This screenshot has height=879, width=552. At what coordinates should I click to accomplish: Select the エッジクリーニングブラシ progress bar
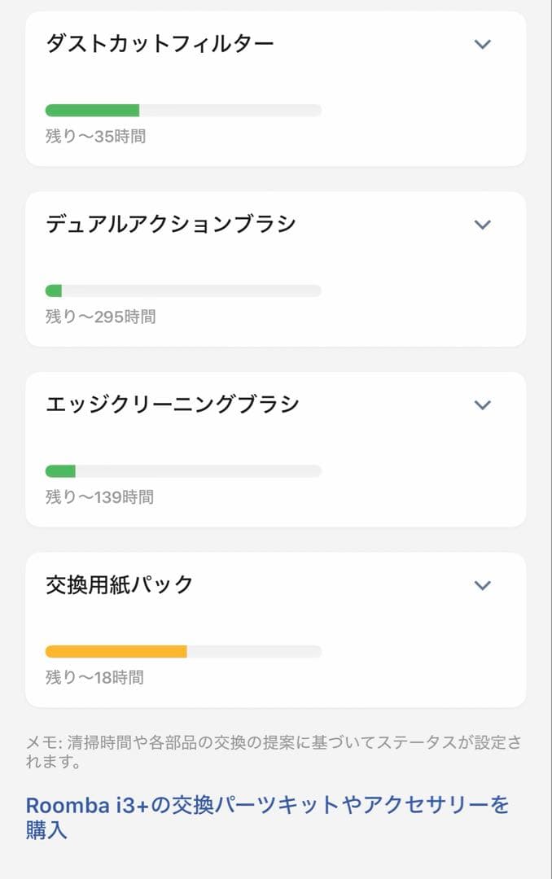click(183, 470)
